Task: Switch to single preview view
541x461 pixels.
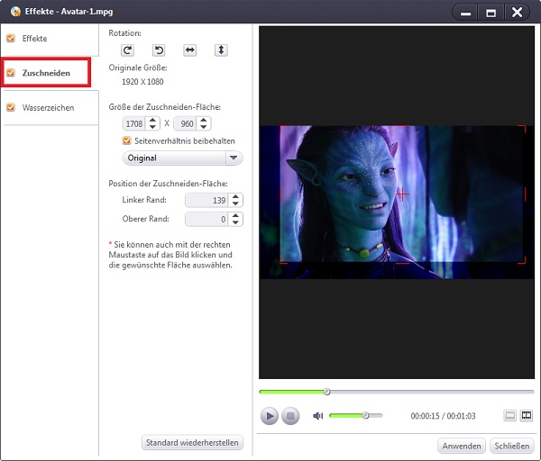Action: tap(510, 415)
